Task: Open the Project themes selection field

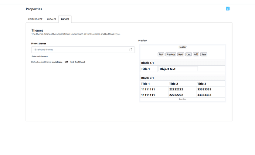Action: point(83,50)
